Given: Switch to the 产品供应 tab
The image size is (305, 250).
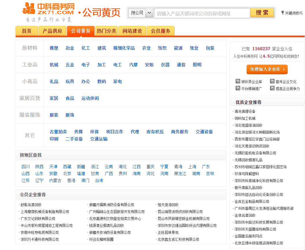Looking at the screenshot, I should [52, 31].
